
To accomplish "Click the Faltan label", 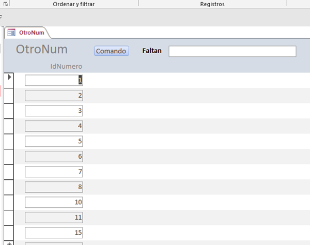I will point(152,51).
